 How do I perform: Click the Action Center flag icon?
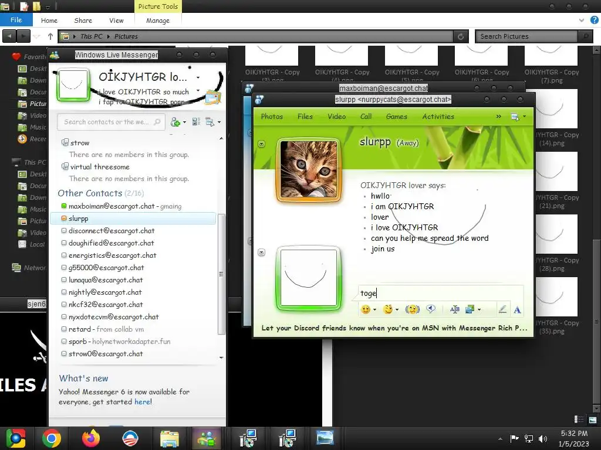tap(514, 438)
